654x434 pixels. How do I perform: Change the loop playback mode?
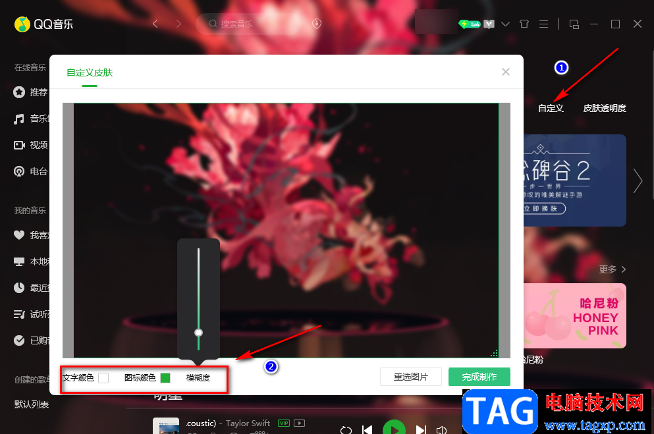click(x=346, y=429)
